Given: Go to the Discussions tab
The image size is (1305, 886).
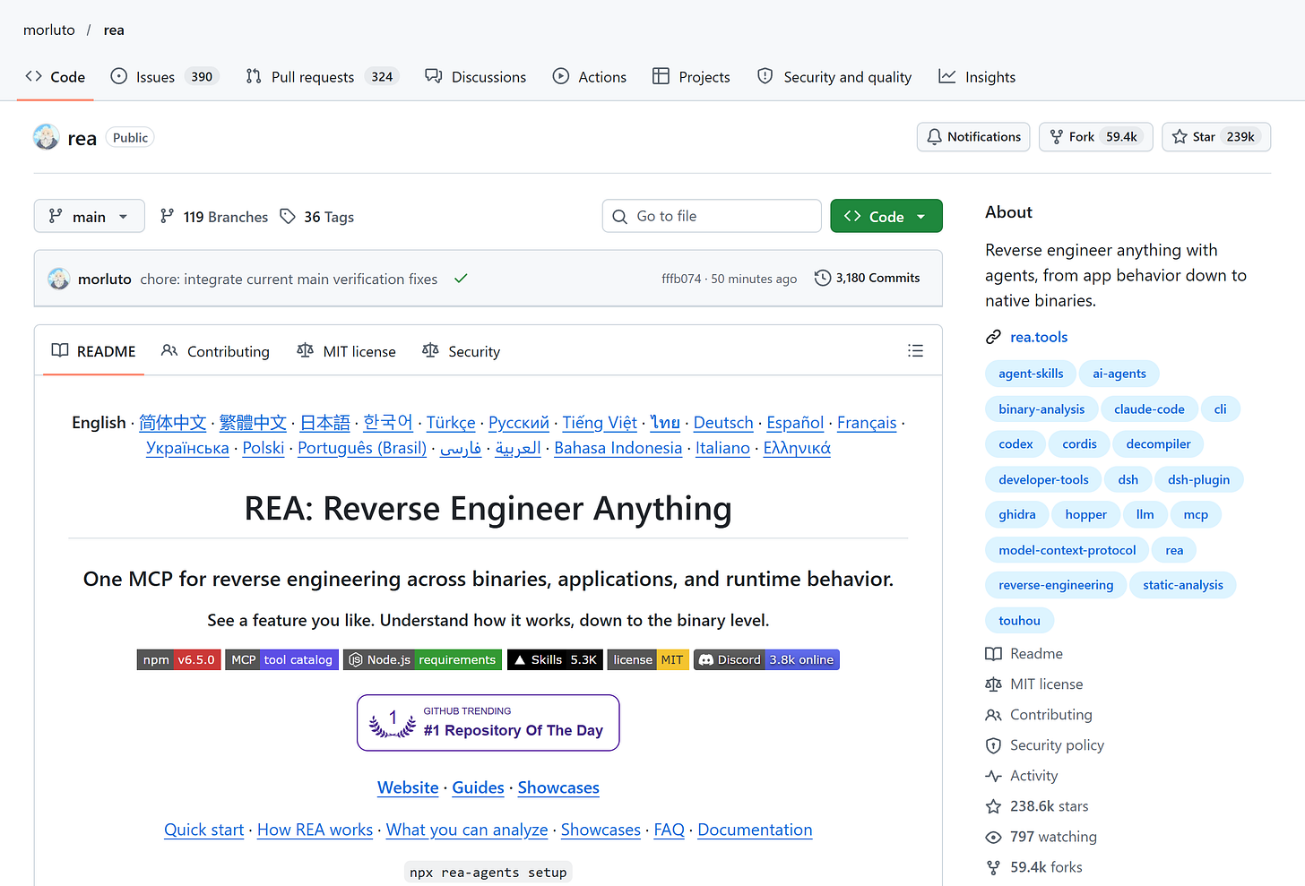Looking at the screenshot, I should click(x=476, y=77).
